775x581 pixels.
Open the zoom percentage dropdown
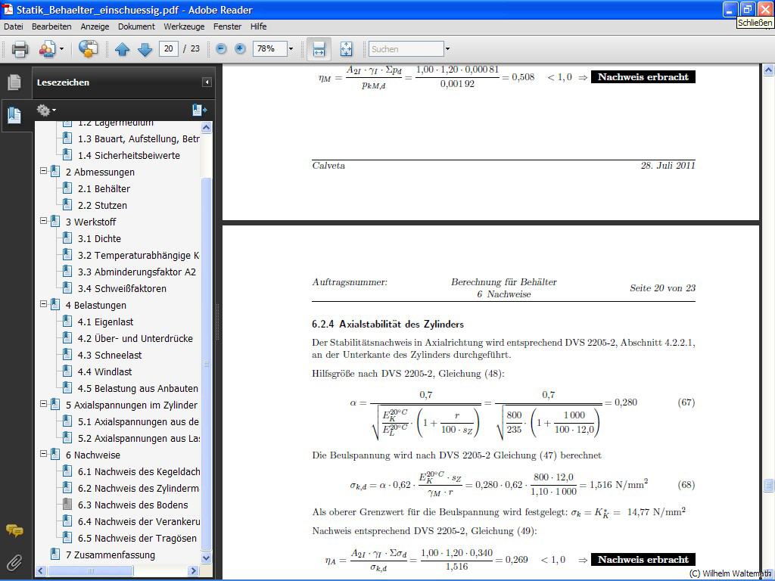pos(291,49)
